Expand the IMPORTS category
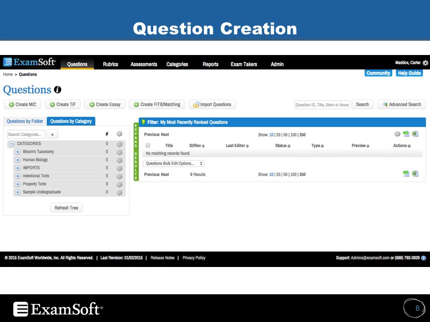The width and height of the screenshot is (430, 322). click(x=17, y=168)
